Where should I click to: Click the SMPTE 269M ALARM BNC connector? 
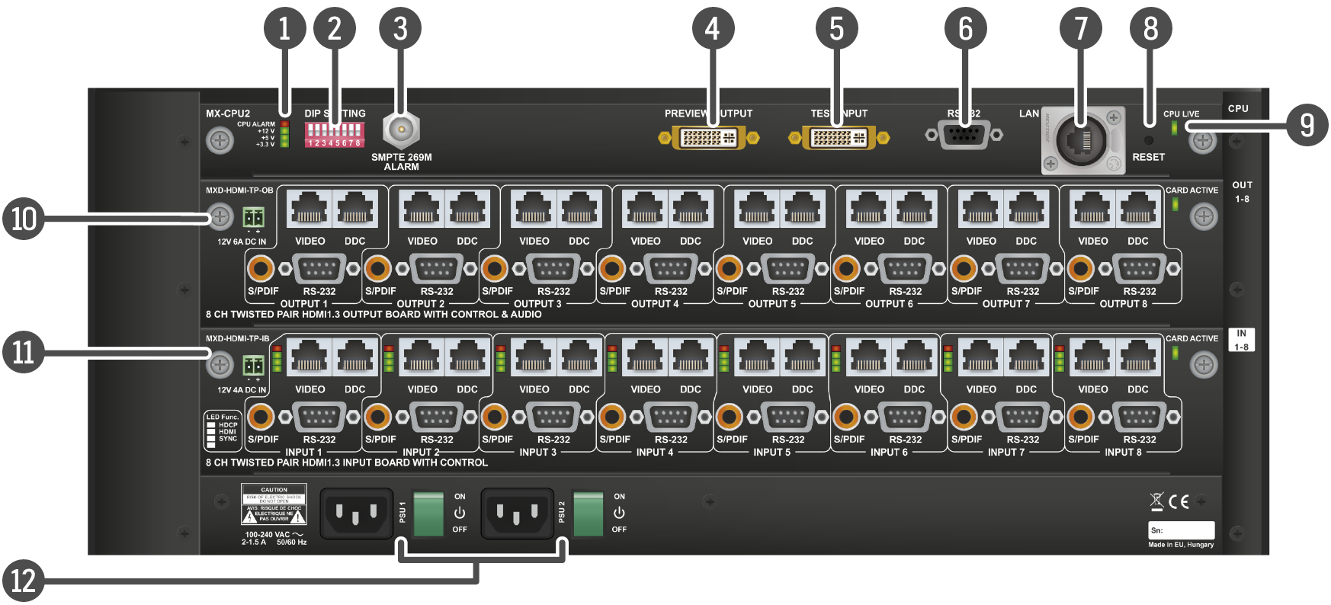[x=400, y=130]
